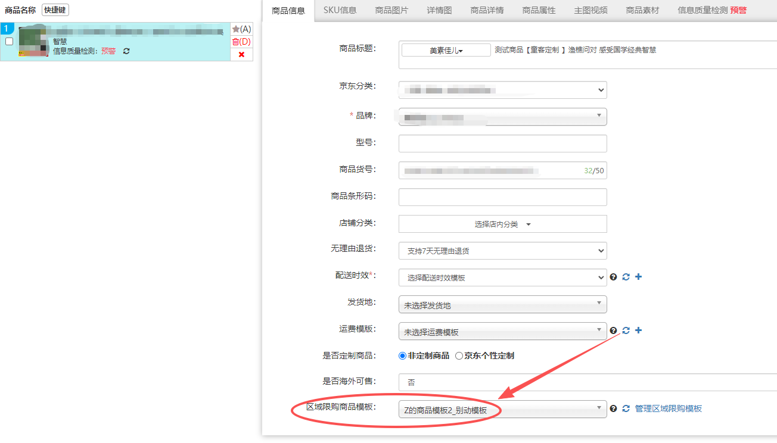Select the 京东个性定制 radio option
777x443 pixels.
pos(459,355)
